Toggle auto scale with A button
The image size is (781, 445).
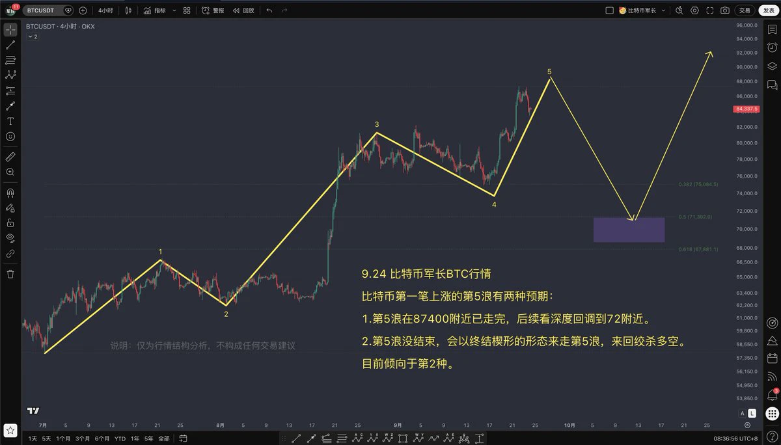(x=743, y=413)
